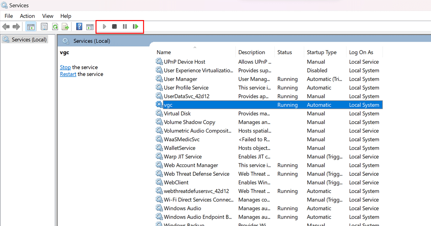The height and width of the screenshot is (226, 431).
Task: Sort by the Startup Type column header
Action: point(321,52)
